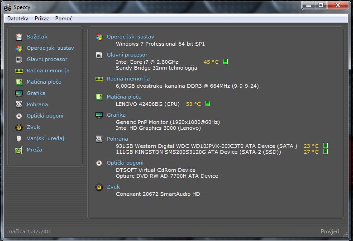Open Operacijski sustav sidebar section
The image size is (353, 241).
click(x=50, y=48)
